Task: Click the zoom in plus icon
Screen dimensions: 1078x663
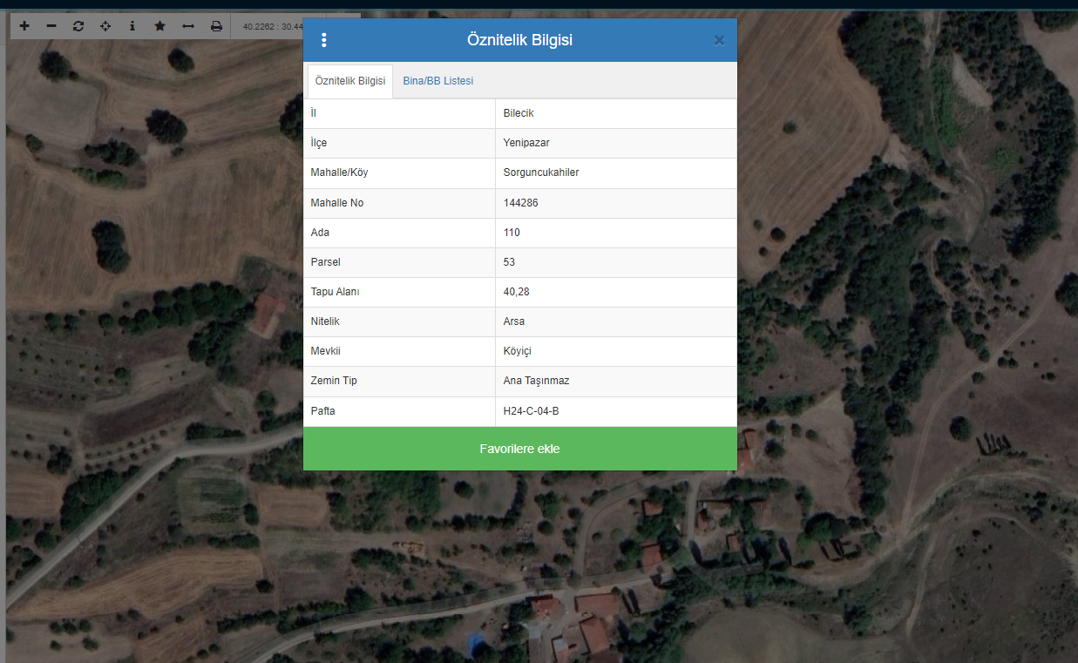Action: tap(24, 26)
